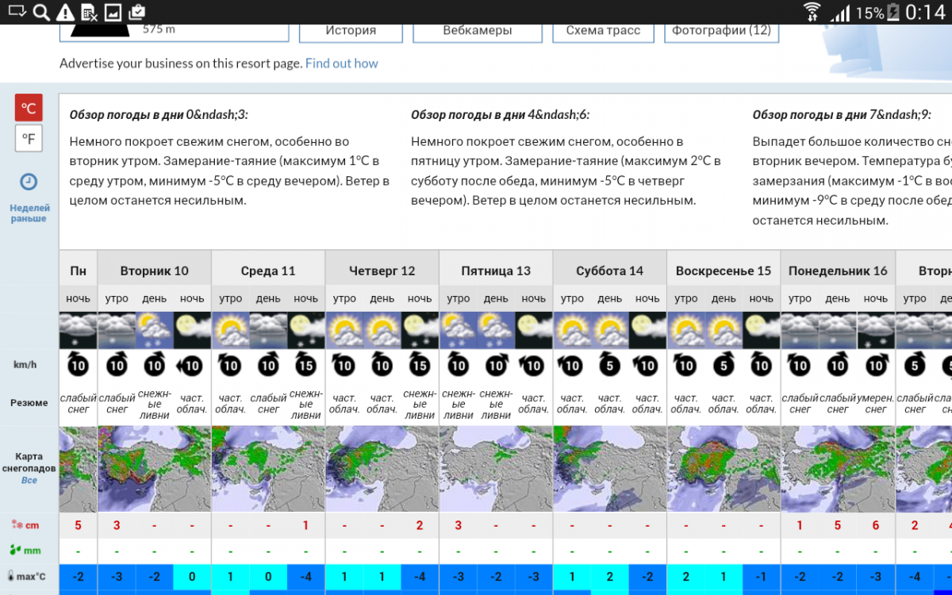Tap Tuesday daytime snow-showers weather icon

point(155,330)
